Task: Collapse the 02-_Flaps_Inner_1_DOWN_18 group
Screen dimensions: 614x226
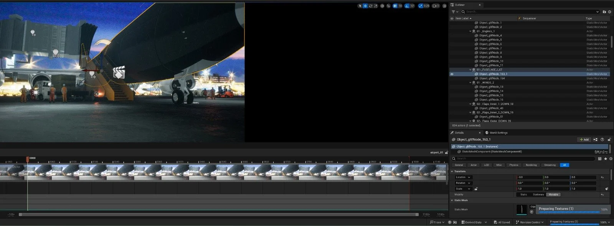Action: [x=470, y=104]
